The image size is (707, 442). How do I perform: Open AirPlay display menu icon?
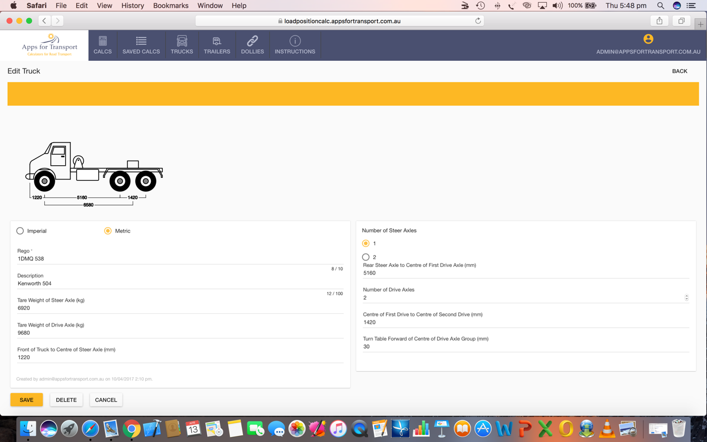[x=542, y=6]
